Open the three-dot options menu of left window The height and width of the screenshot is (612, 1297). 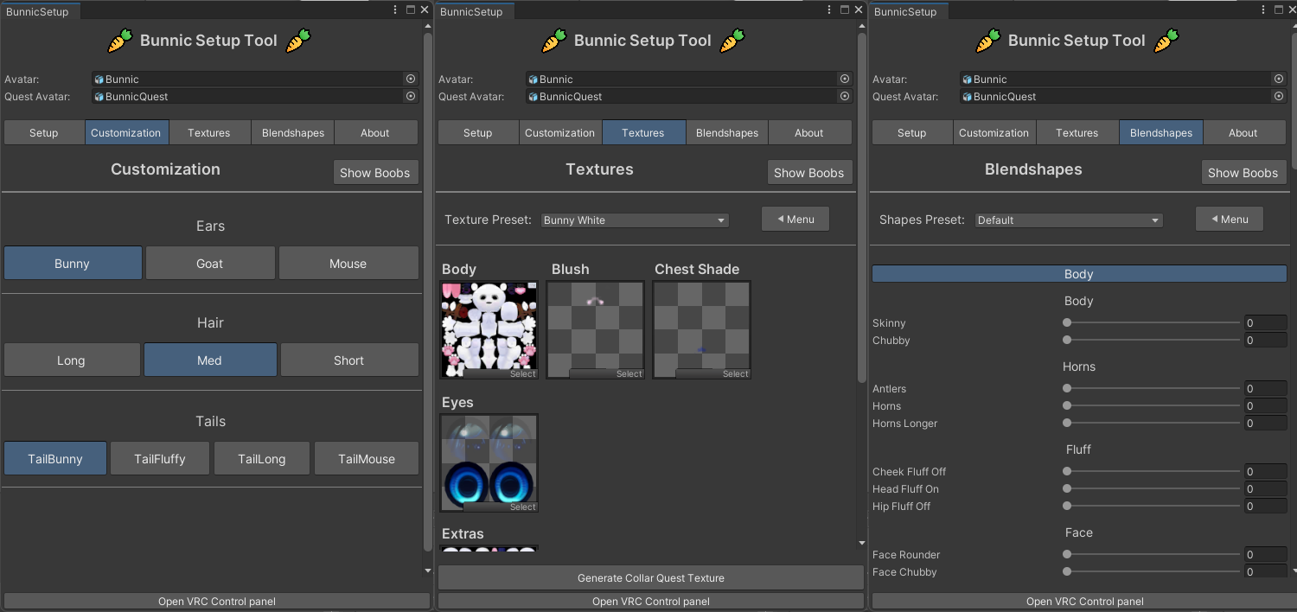point(397,10)
